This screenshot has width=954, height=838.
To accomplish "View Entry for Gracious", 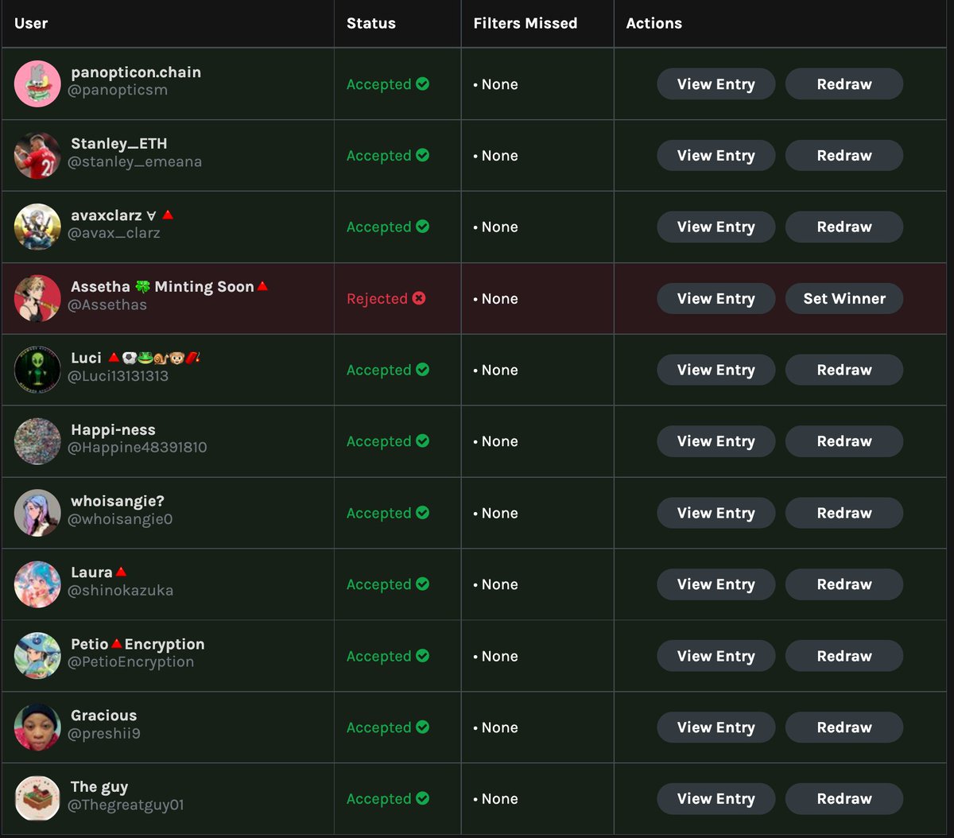I will click(715, 727).
